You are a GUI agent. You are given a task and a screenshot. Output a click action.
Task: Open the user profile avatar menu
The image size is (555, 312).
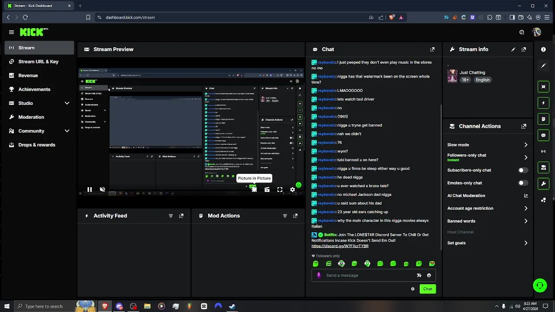[x=537, y=32]
